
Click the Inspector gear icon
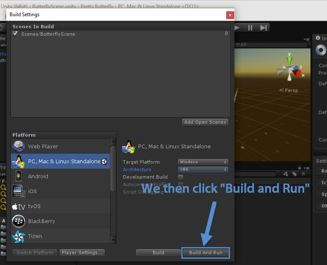pos(320,50)
